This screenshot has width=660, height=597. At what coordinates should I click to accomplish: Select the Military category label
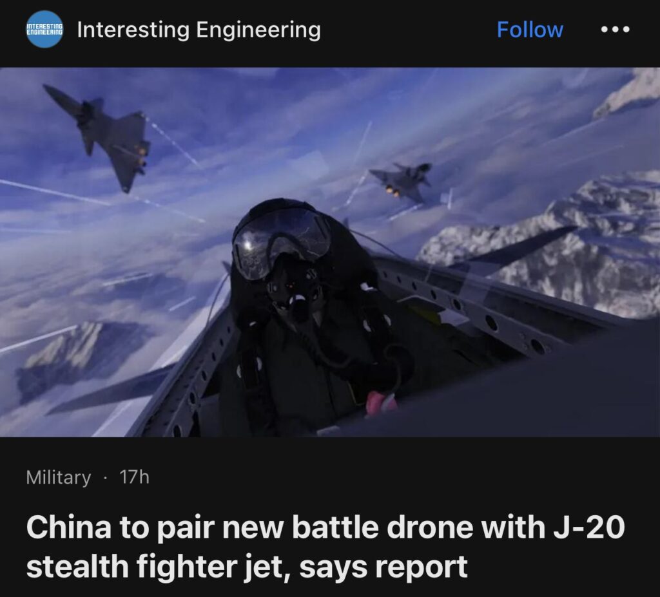[x=58, y=477]
